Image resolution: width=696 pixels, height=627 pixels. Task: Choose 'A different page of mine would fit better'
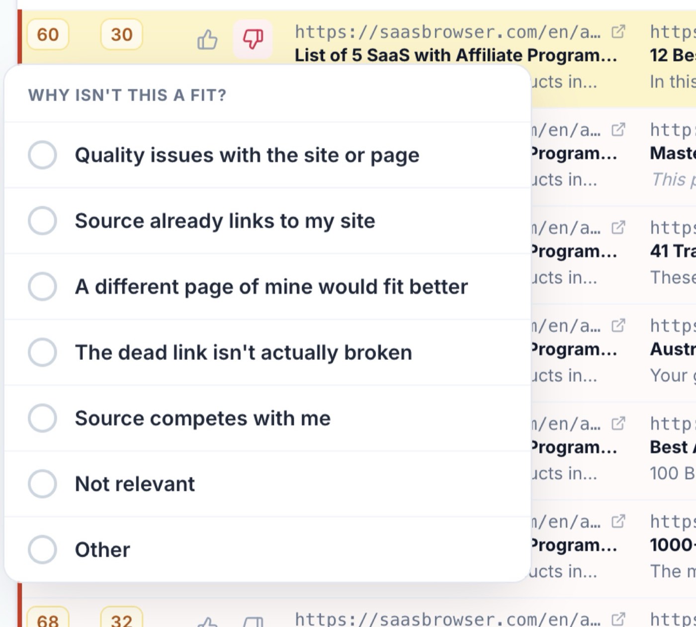click(268, 286)
